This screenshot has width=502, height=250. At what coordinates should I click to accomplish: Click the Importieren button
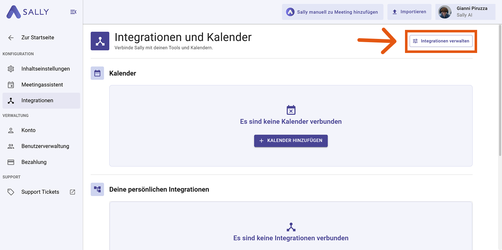tap(409, 12)
